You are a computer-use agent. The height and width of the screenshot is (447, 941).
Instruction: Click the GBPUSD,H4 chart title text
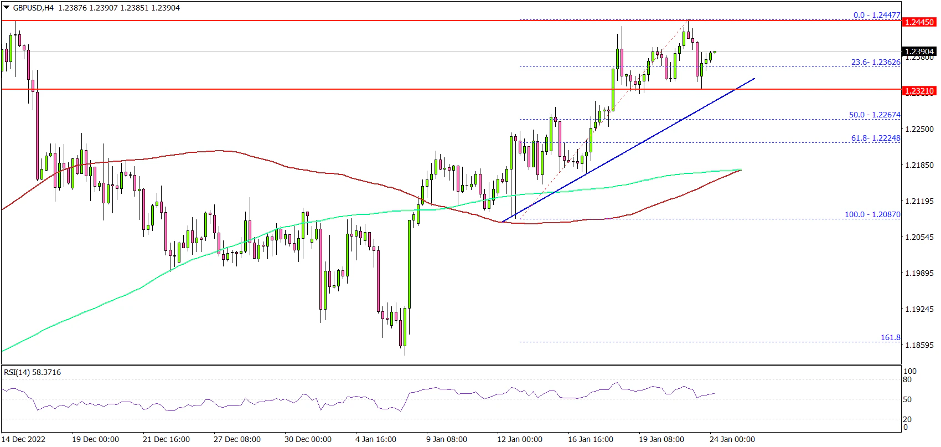[33, 8]
